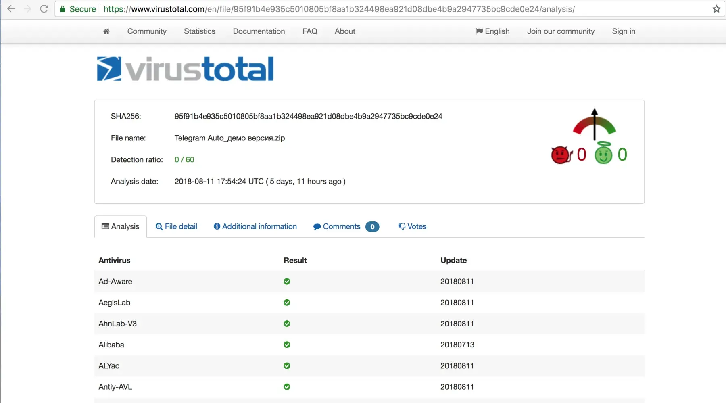Click the Sign in link
Image resolution: width=726 pixels, height=403 pixels.
(x=624, y=31)
